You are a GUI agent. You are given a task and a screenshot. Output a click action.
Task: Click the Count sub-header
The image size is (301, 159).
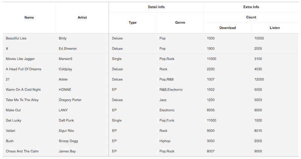coord(251,17)
